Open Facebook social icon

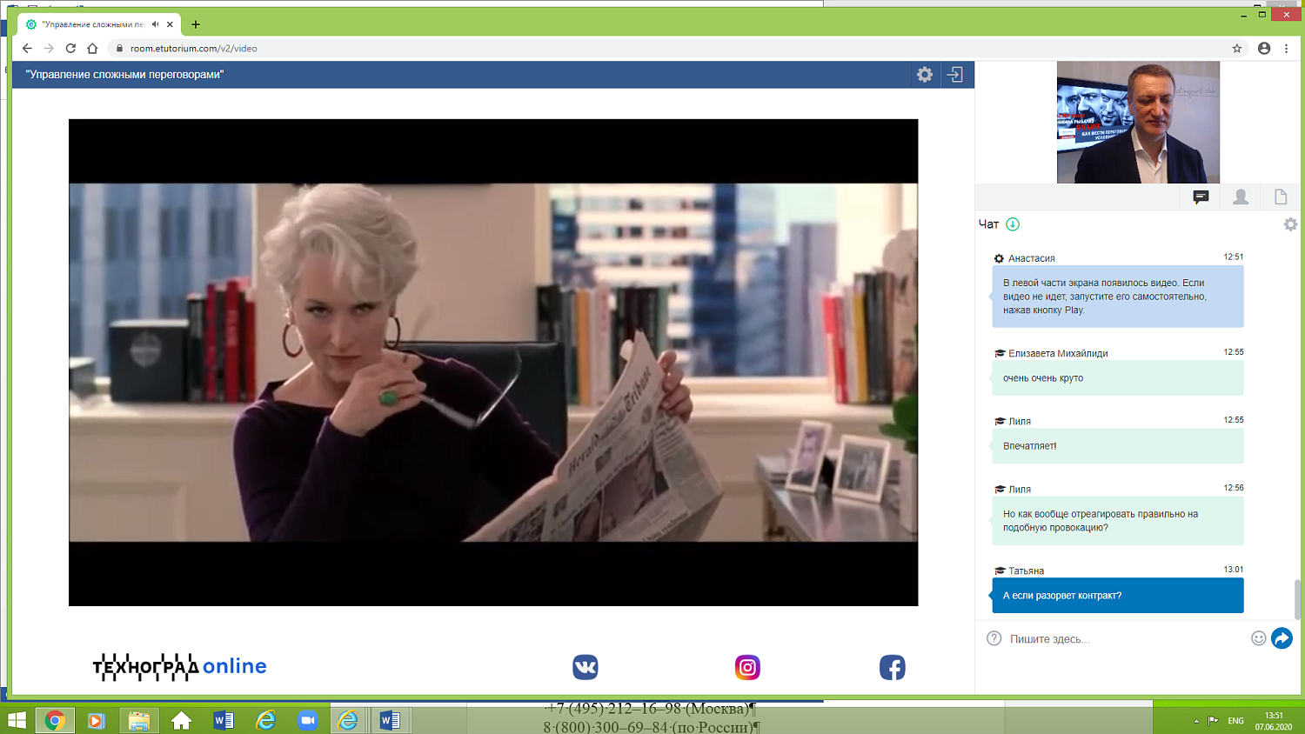[893, 667]
